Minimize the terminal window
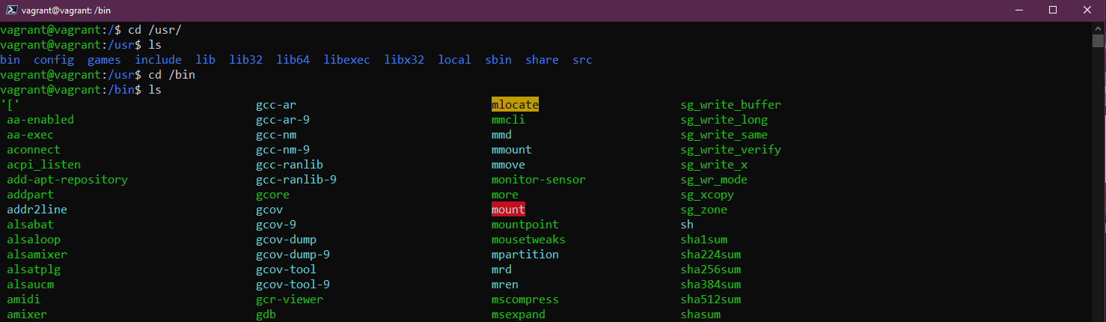 (x=1018, y=10)
